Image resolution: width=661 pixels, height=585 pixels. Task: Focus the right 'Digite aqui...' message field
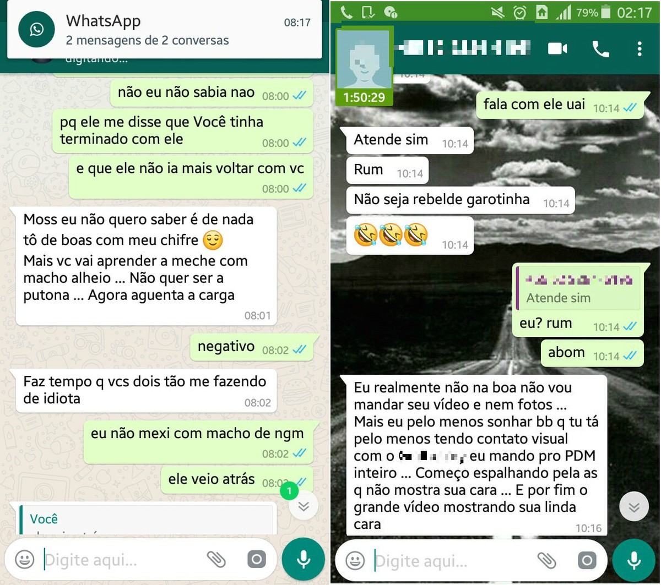tap(453, 561)
